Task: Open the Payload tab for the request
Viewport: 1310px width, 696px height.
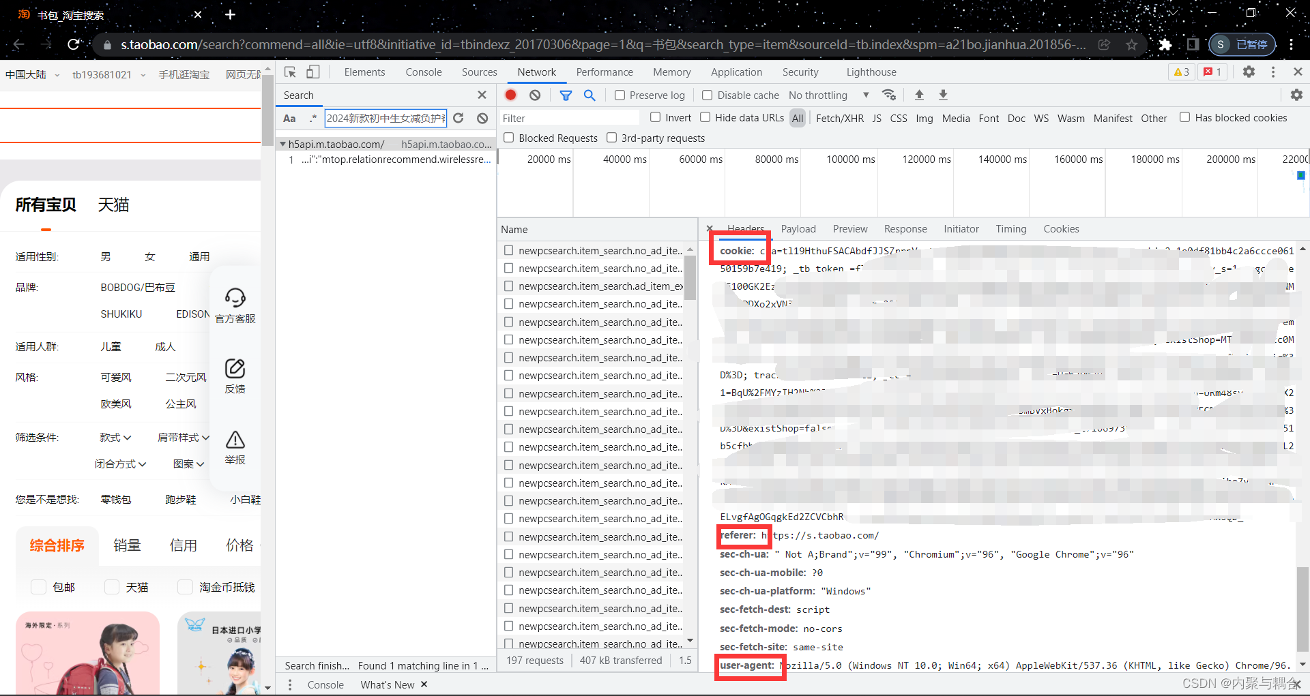Action: coord(798,229)
